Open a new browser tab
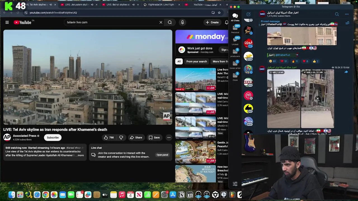This screenshot has width=358, height=201. click(x=227, y=4)
